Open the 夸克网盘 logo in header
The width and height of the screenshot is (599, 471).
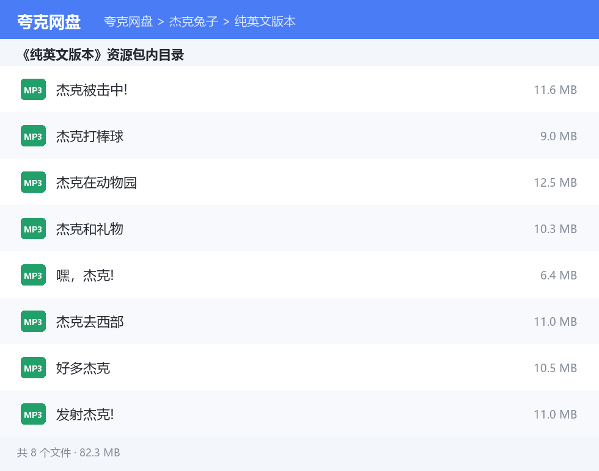click(49, 22)
